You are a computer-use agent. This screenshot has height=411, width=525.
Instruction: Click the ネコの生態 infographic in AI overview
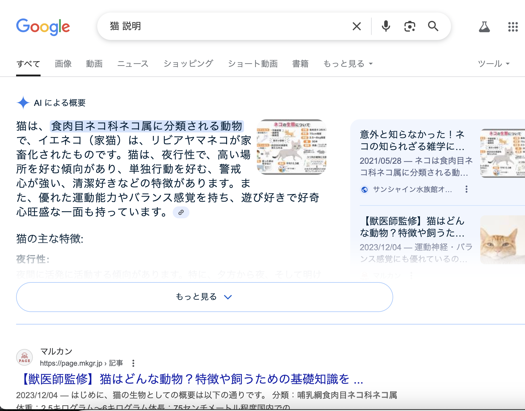[x=291, y=147]
